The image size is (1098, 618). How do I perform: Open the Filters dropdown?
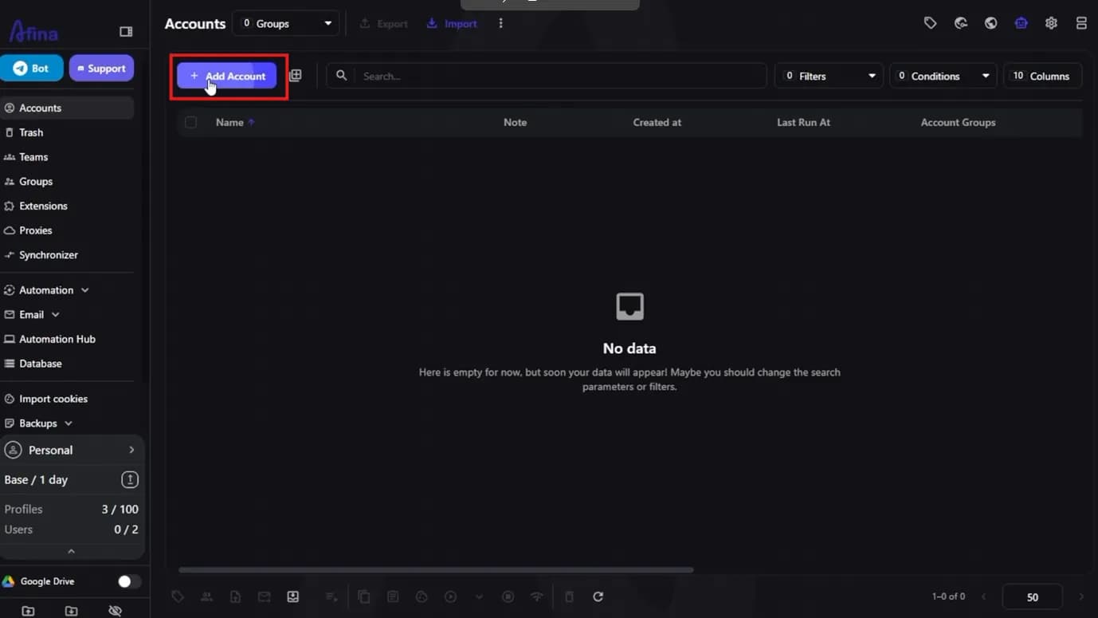coord(829,76)
